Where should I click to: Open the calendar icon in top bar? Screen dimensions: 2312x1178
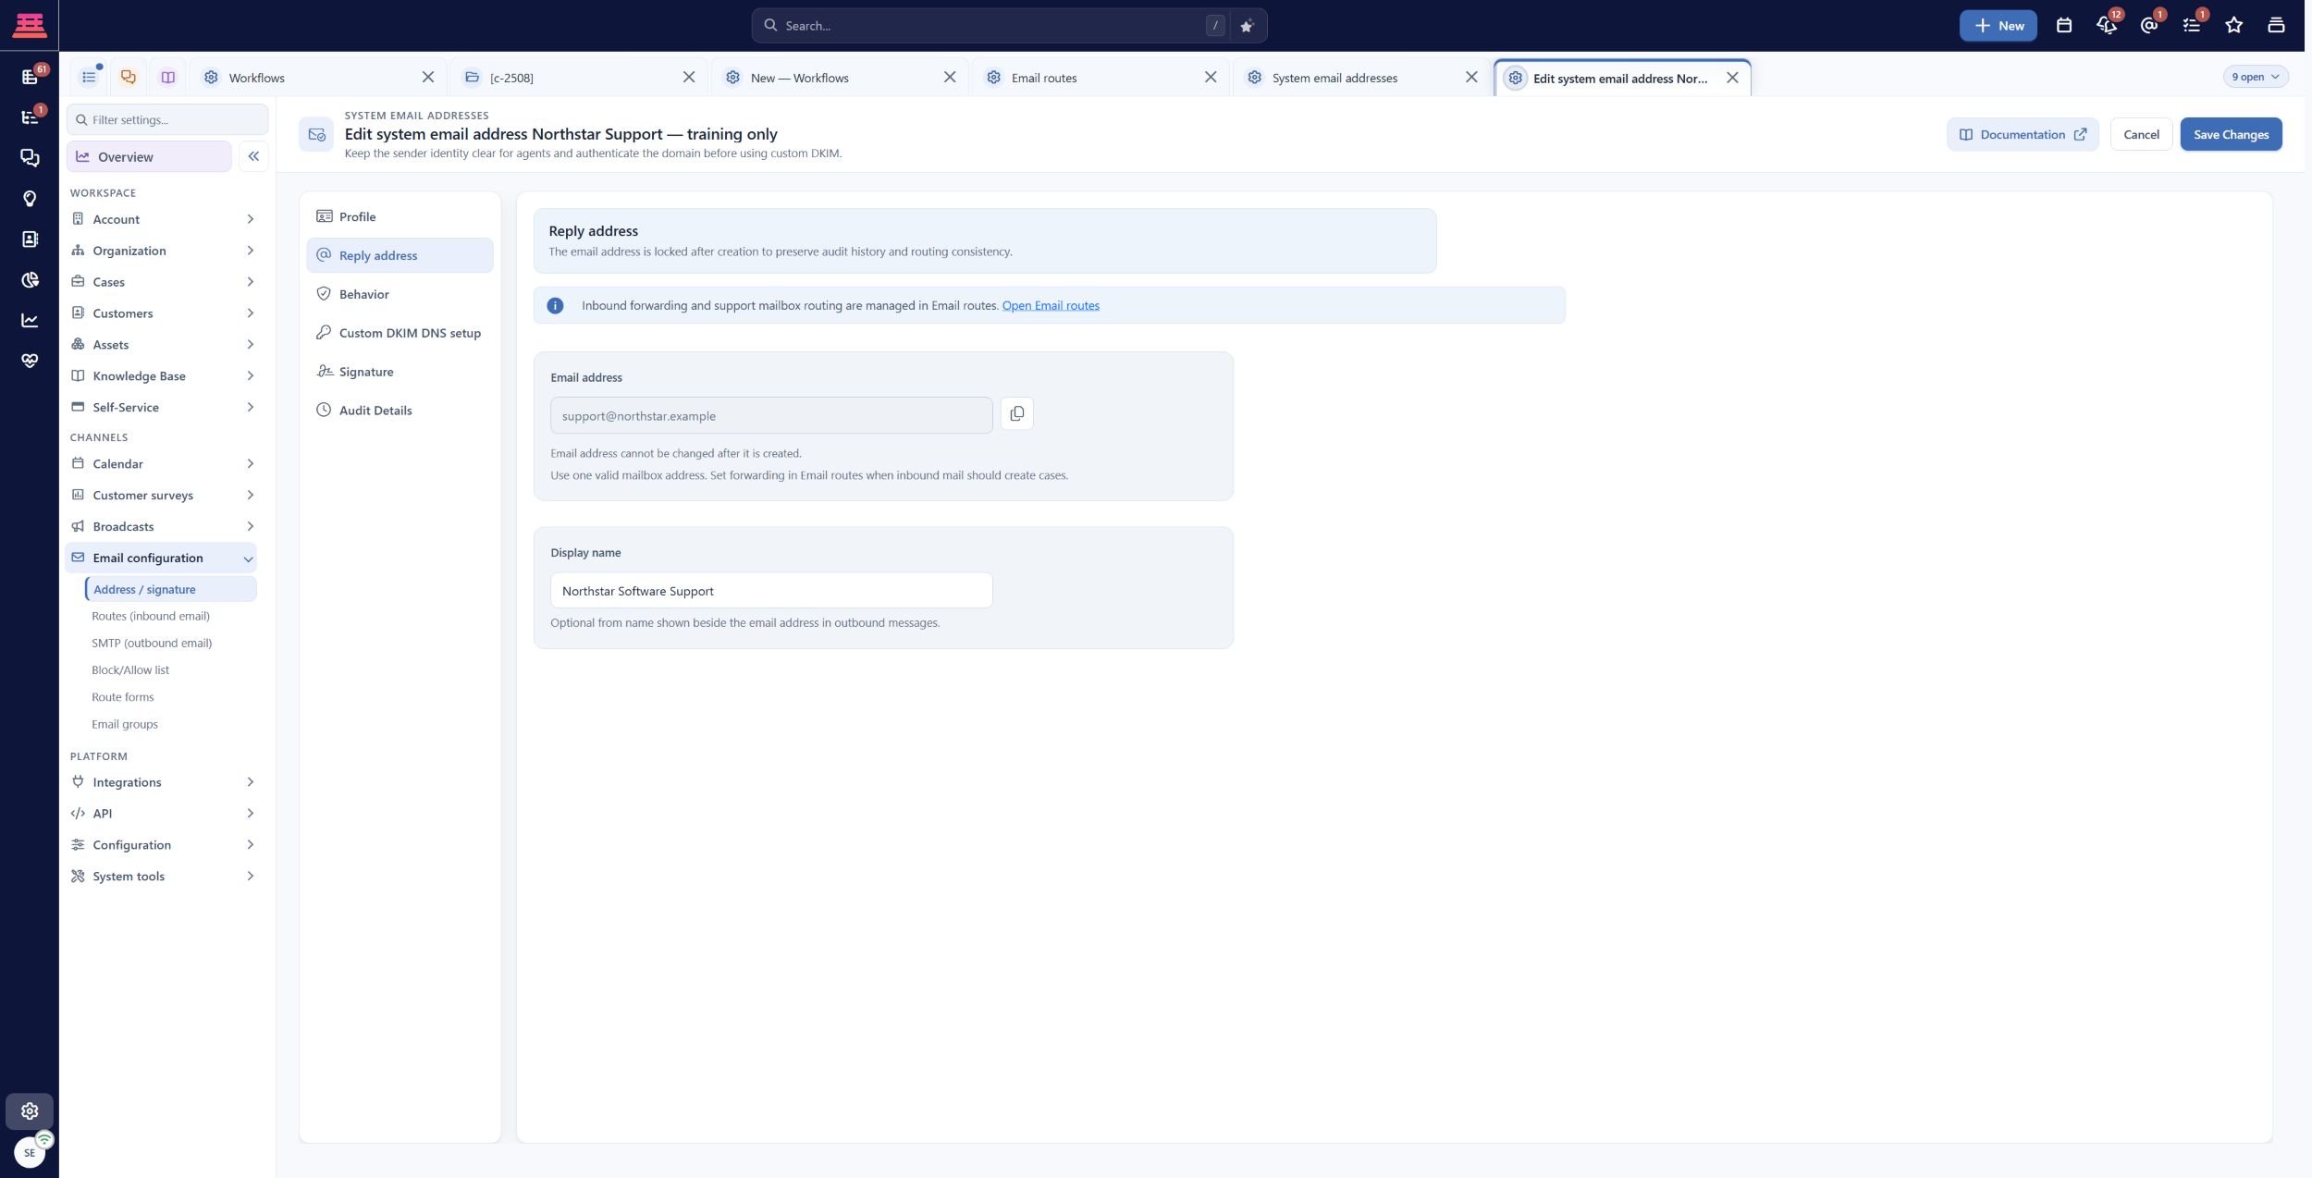(x=2063, y=26)
